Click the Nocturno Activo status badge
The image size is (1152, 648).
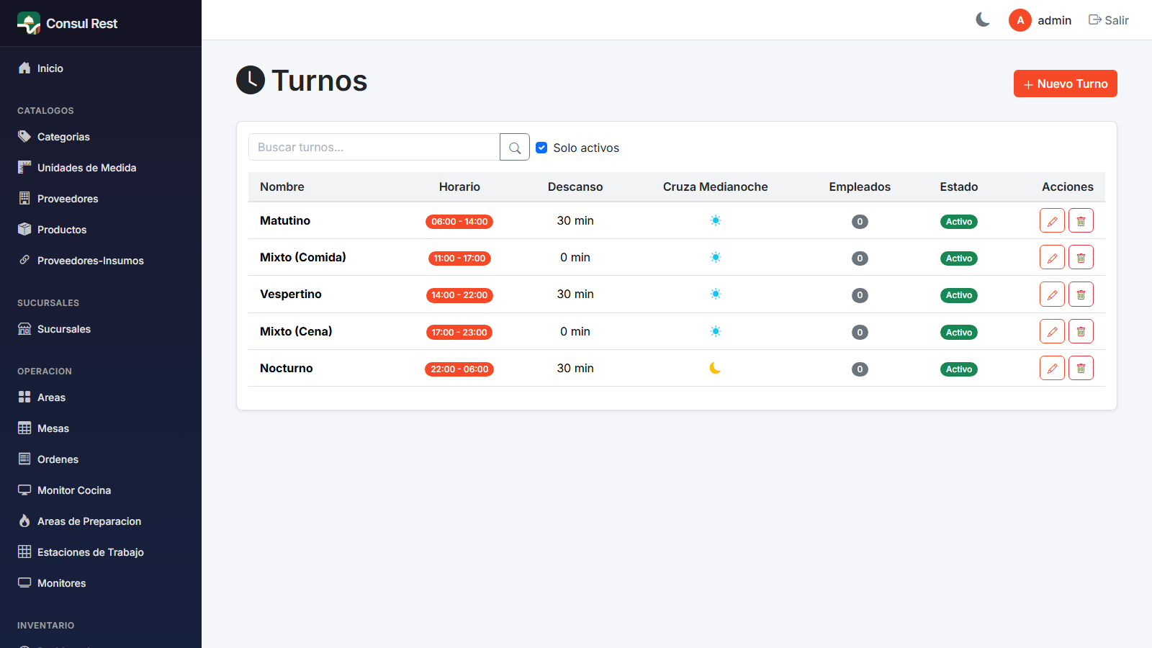tap(959, 369)
